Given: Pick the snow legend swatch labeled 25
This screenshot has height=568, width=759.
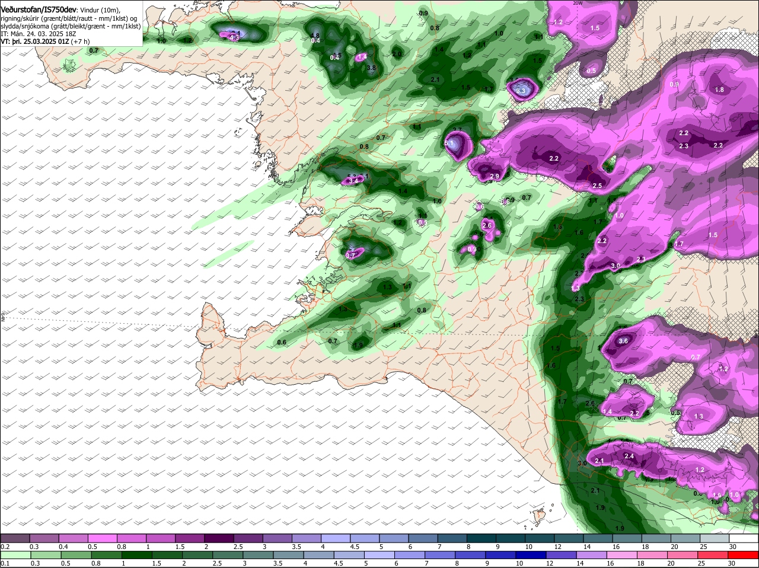Looking at the screenshot, I should [x=714, y=538].
